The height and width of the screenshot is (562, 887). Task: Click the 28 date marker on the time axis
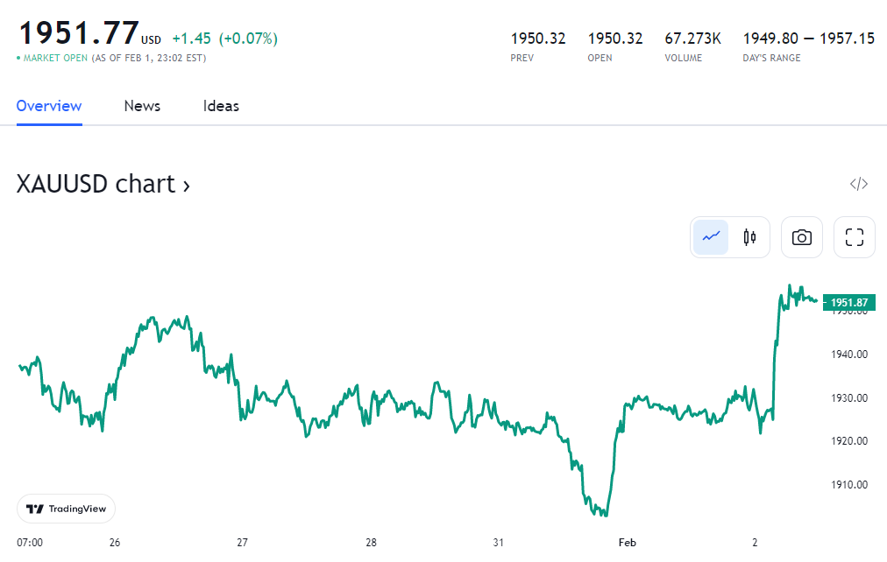pyautogui.click(x=372, y=543)
